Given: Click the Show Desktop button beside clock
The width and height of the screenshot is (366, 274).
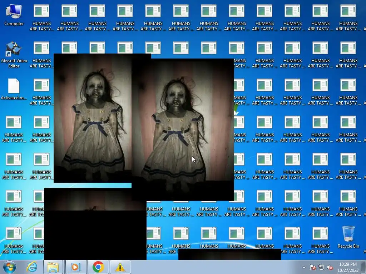Looking at the screenshot, I should click(x=363, y=267).
